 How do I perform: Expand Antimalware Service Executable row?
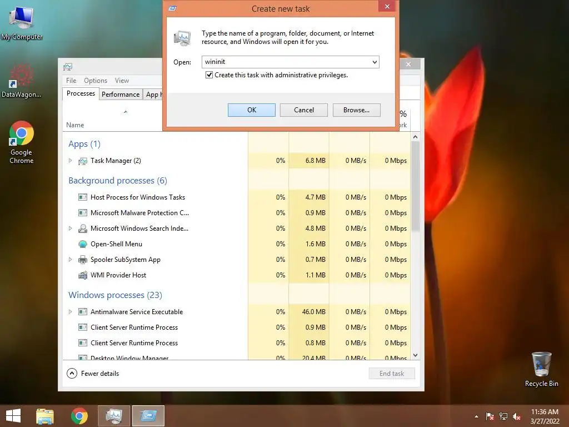71,311
